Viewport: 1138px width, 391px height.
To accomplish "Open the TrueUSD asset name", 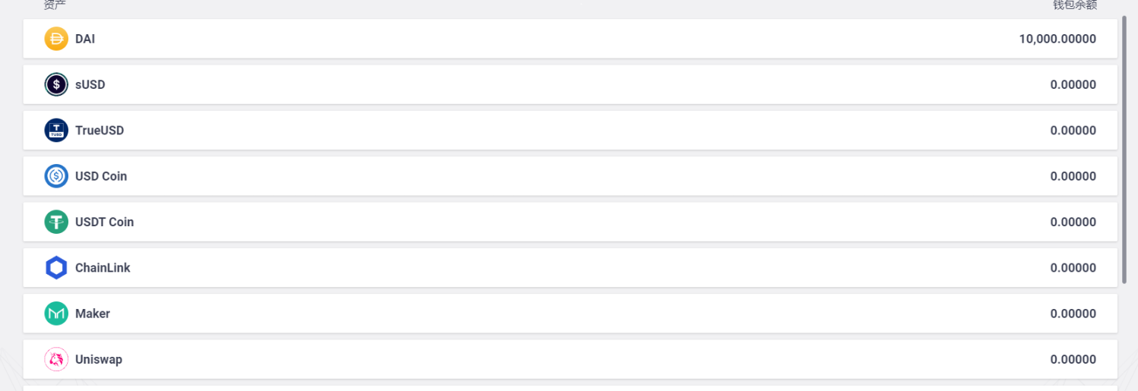I will tap(100, 131).
